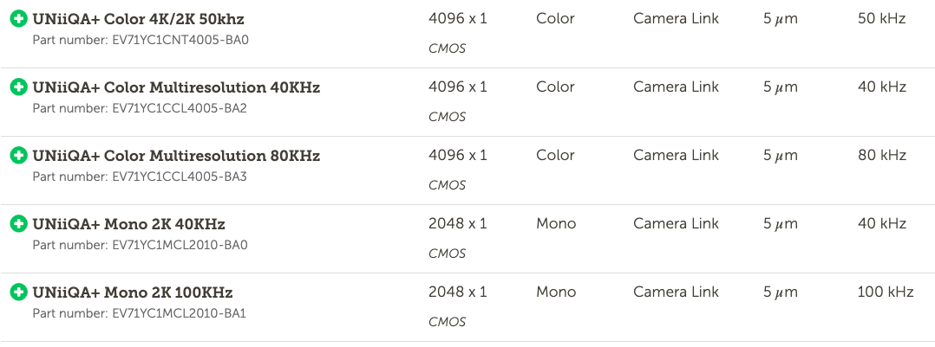Viewport: 935px width, 347px height.
Task: Click plus icon next to Mono 2K 100KHz
Action: 18,292
